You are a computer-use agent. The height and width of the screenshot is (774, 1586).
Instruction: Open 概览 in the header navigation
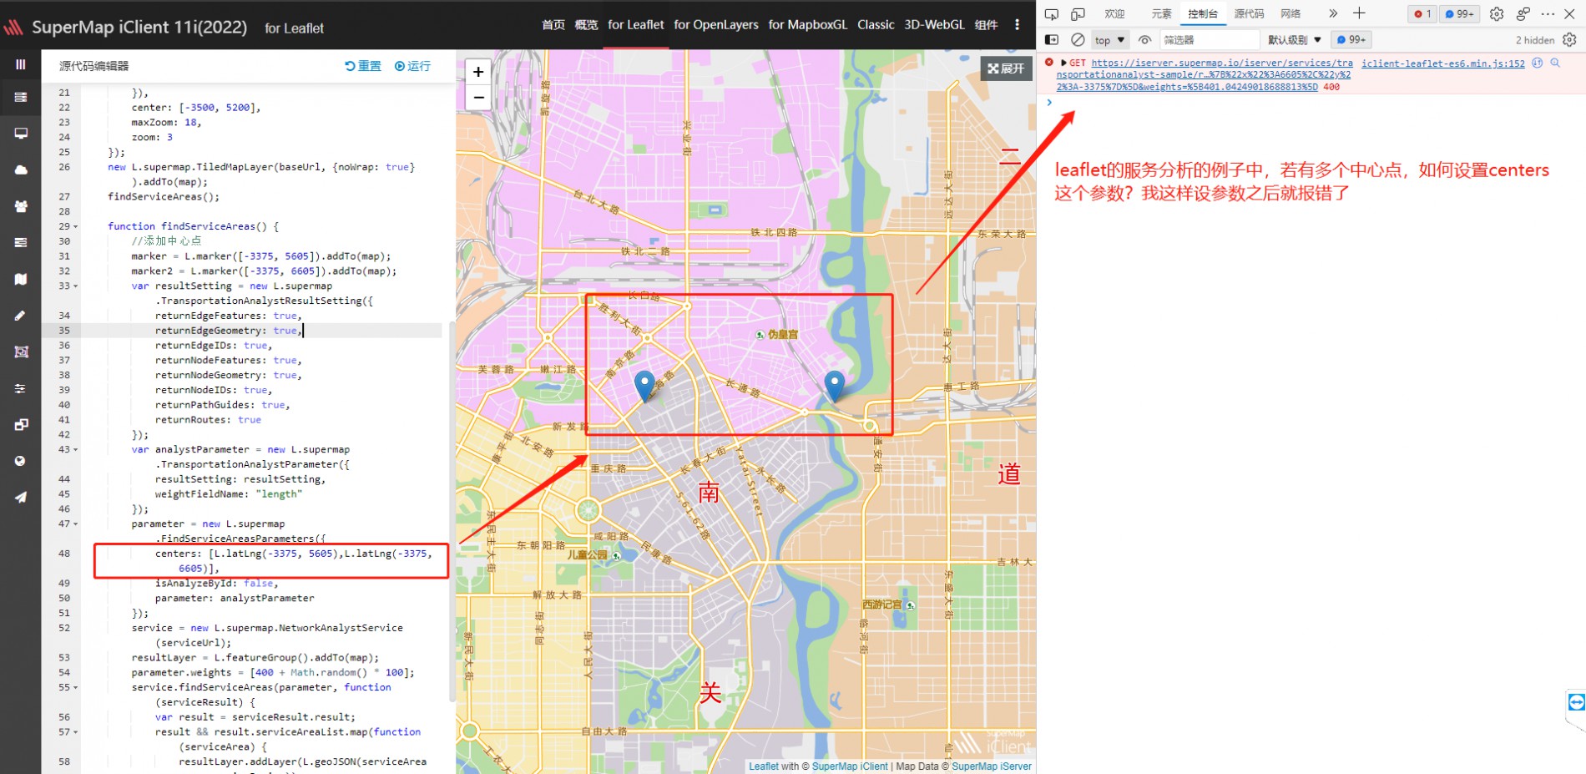(586, 25)
